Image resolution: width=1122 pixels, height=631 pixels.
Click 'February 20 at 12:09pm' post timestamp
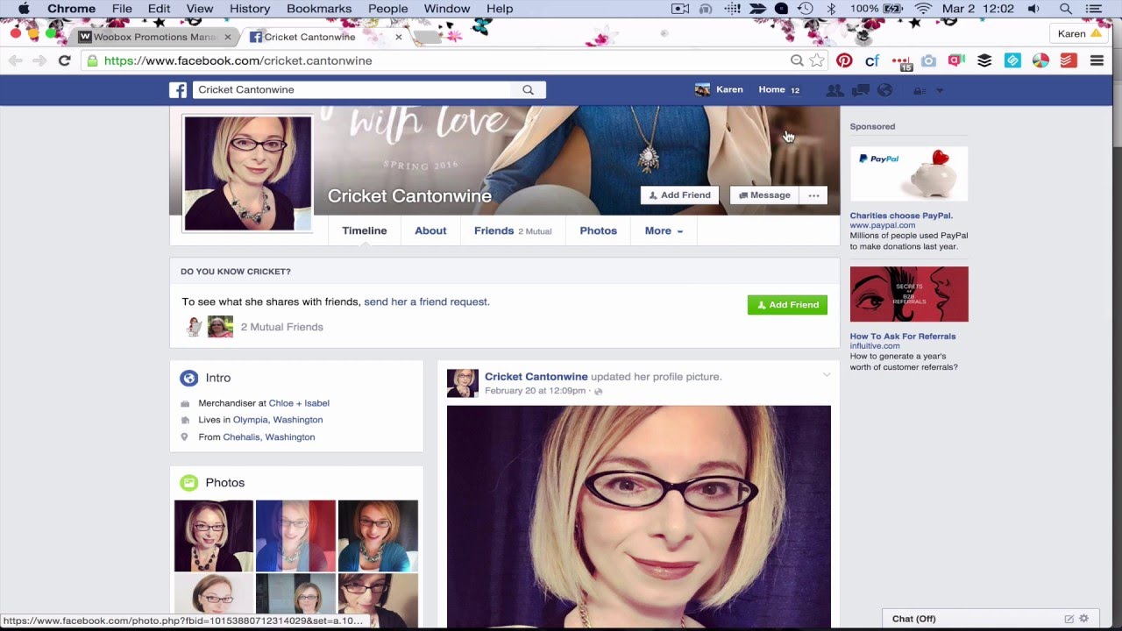tap(535, 391)
